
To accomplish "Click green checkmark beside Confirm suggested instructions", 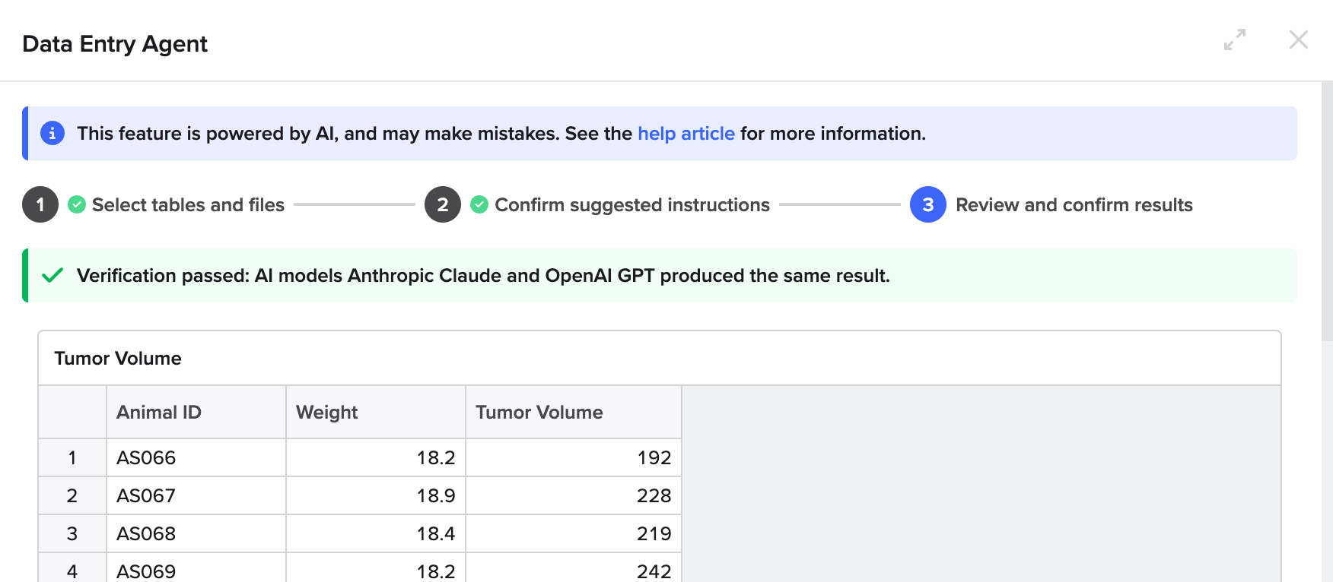I will click(479, 204).
